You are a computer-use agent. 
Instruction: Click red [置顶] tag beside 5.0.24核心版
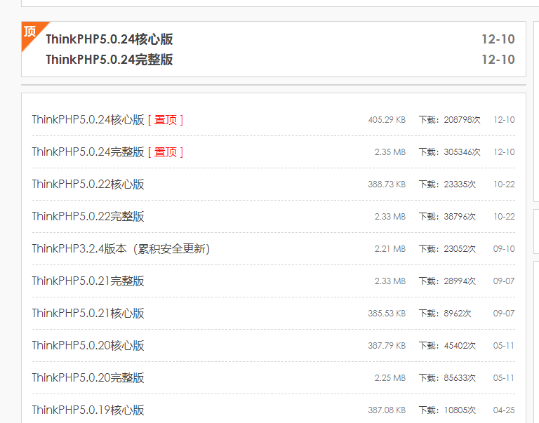tap(166, 120)
